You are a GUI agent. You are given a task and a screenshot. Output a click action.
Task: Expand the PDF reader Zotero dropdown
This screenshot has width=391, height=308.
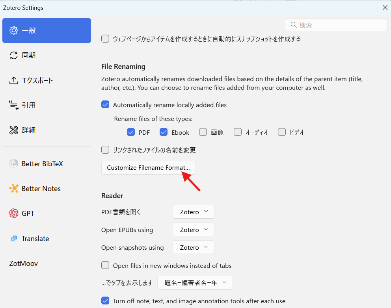pos(193,212)
